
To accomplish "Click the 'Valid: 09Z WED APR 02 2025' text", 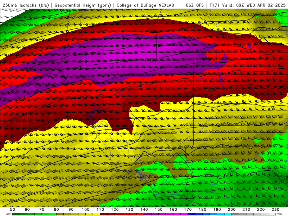I will pyautogui.click(x=254, y=5).
